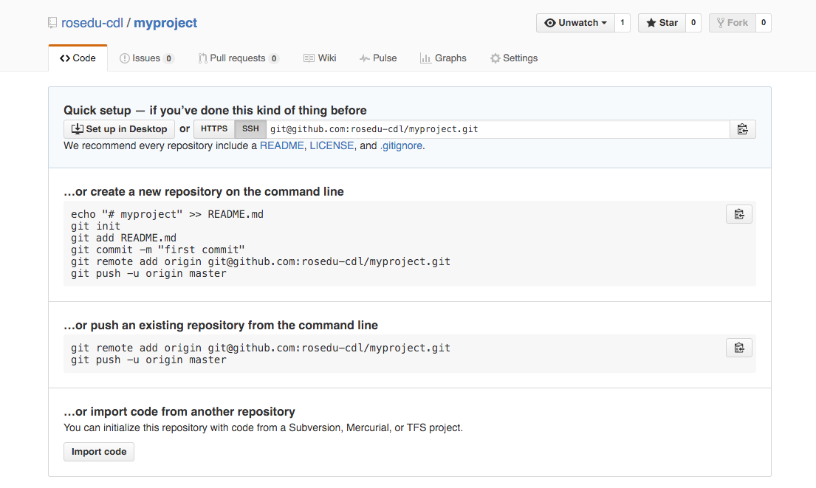The image size is (816, 488).
Task: Click the Subversion, Mercurial, or TFS description text
Action: point(264,427)
